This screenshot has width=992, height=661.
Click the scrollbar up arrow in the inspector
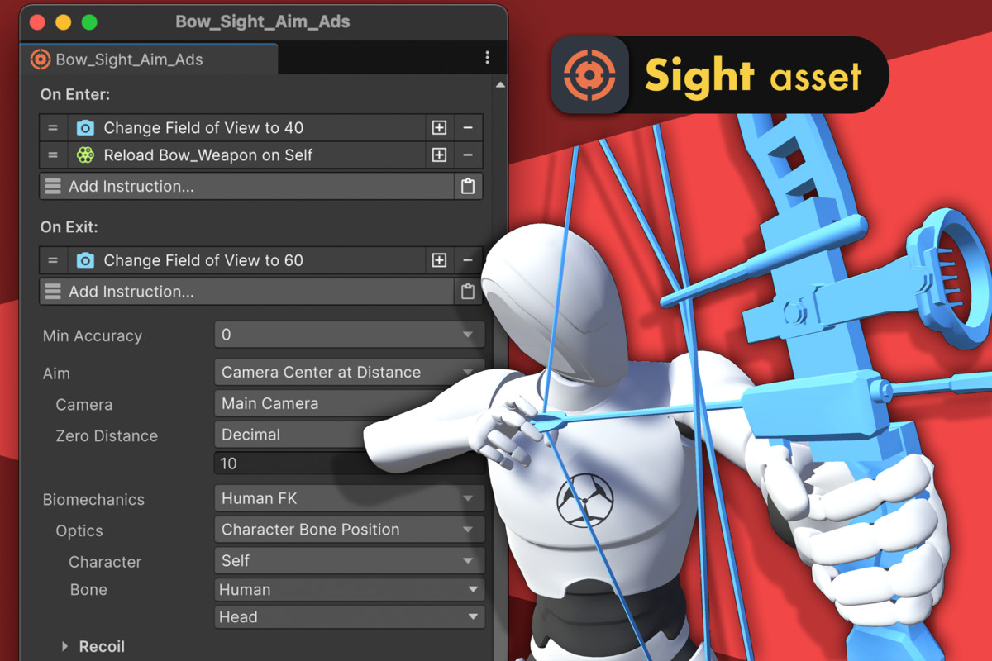[499, 85]
